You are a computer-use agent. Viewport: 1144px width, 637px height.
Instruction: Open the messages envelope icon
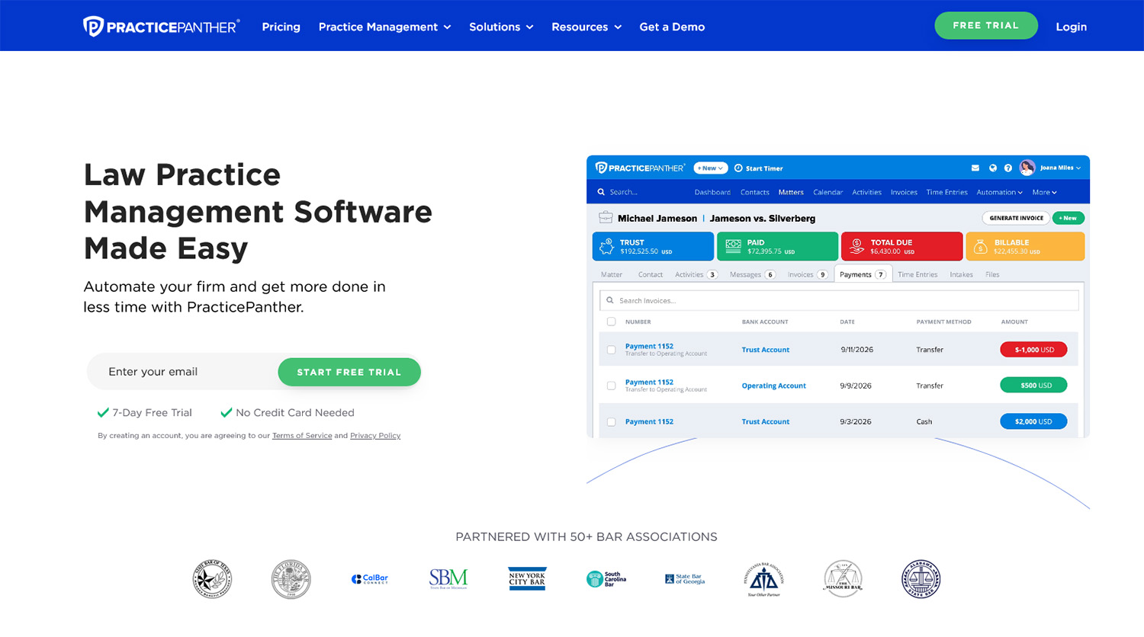pyautogui.click(x=975, y=168)
